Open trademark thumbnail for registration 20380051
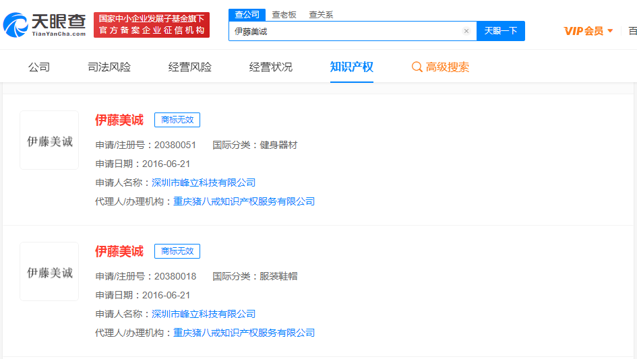637x359 pixels. [49, 140]
